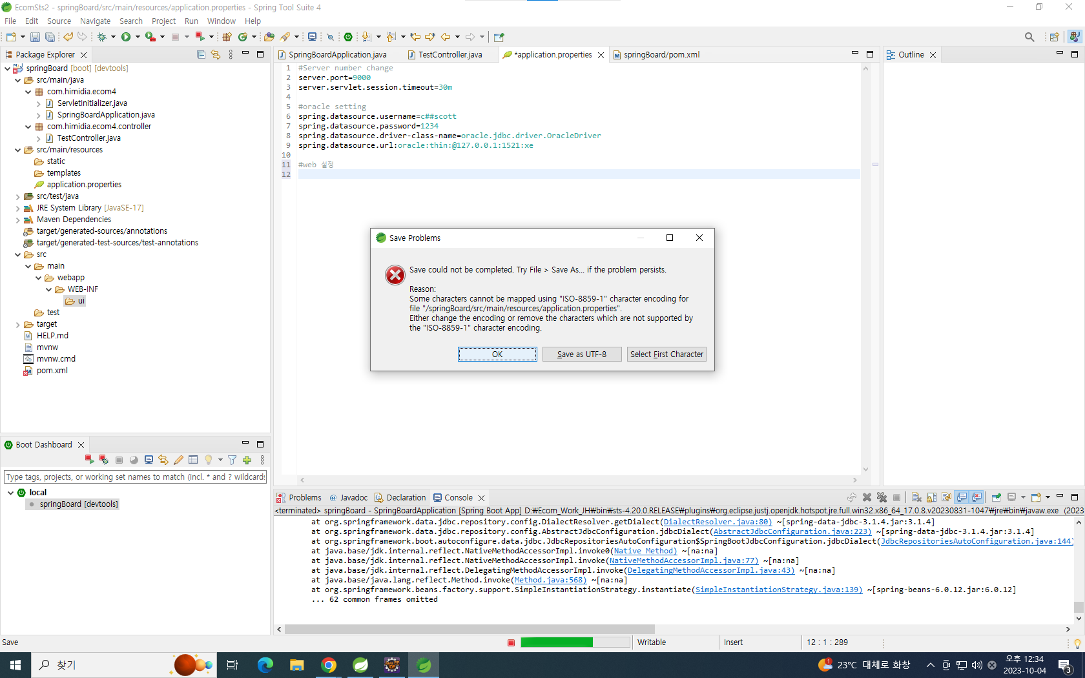Image resolution: width=1085 pixels, height=678 pixels.
Task: Expand the src/test/java folder
Action: coord(17,196)
